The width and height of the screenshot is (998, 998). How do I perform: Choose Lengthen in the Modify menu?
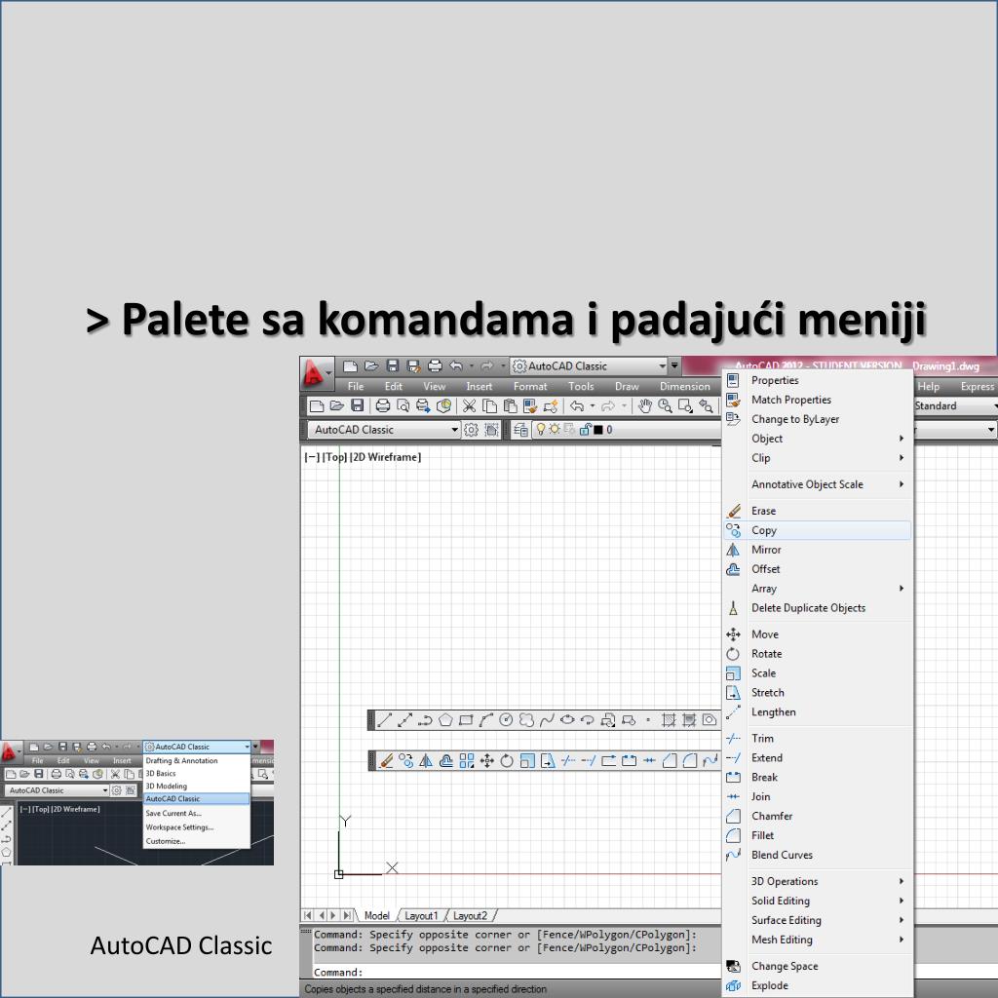[x=818, y=712]
